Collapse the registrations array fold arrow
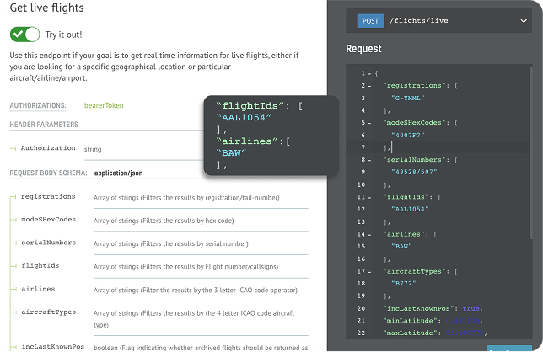This screenshot has height=352, width=543. [x=368, y=85]
